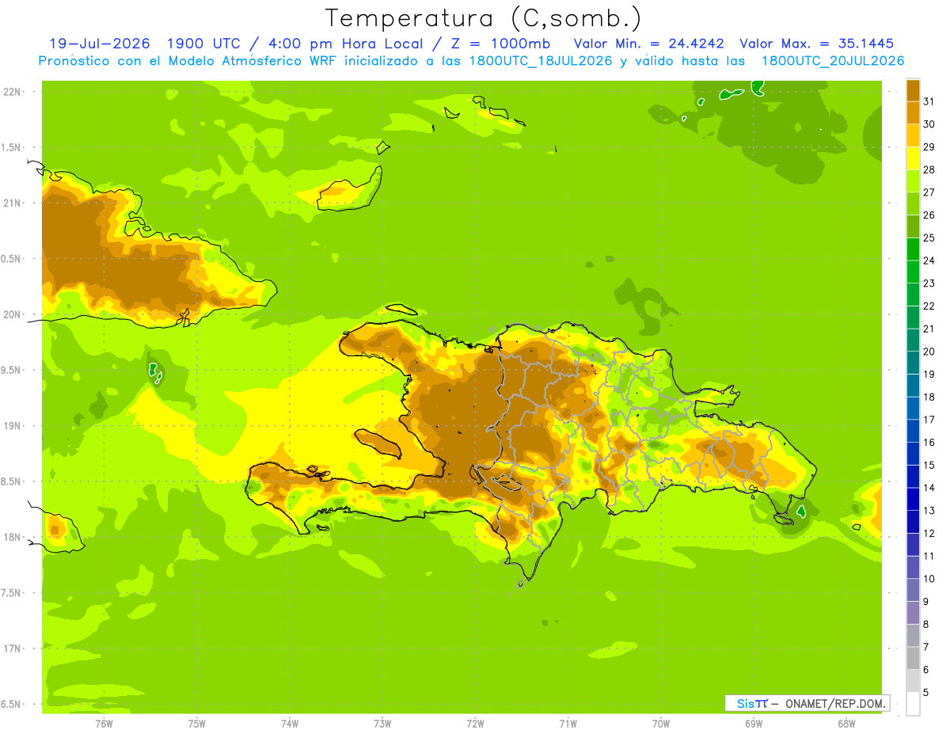Screen dimensions: 950x734
Task: Click the legend value "5"
Action: (x=927, y=692)
